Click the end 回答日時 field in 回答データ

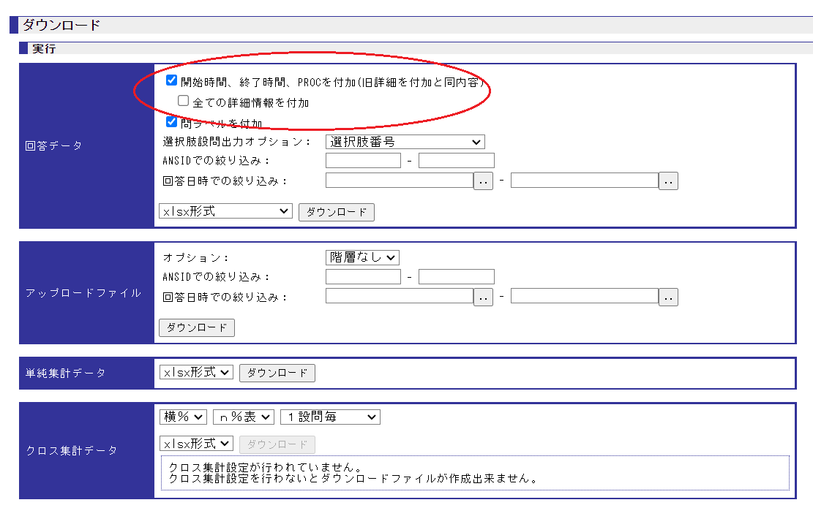pos(585,181)
